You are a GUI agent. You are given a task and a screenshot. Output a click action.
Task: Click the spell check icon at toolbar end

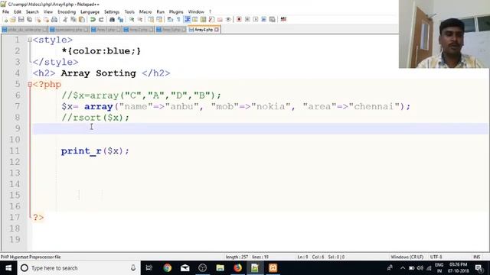click(x=283, y=20)
